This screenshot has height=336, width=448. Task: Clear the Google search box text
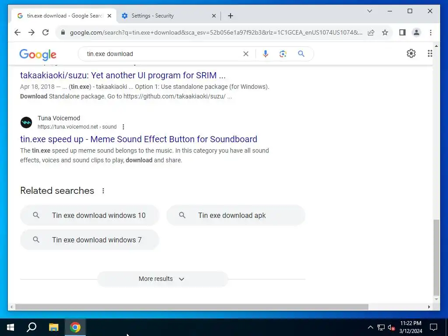246,54
